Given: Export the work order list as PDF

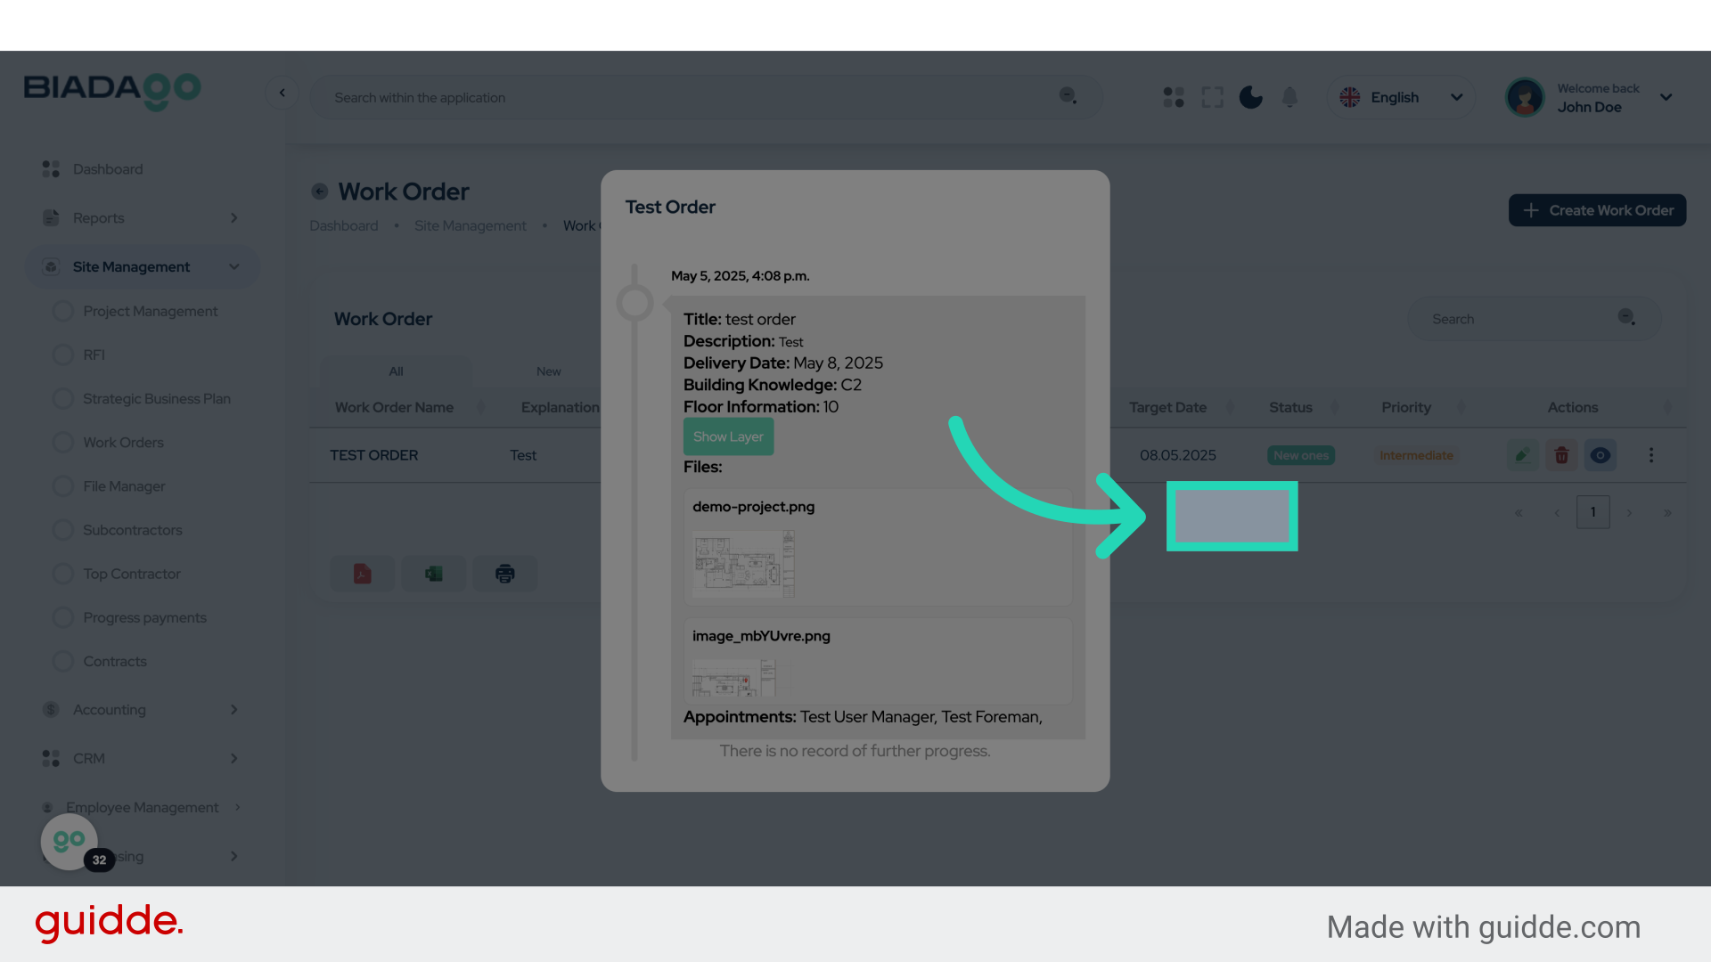Looking at the screenshot, I should pyautogui.click(x=362, y=574).
